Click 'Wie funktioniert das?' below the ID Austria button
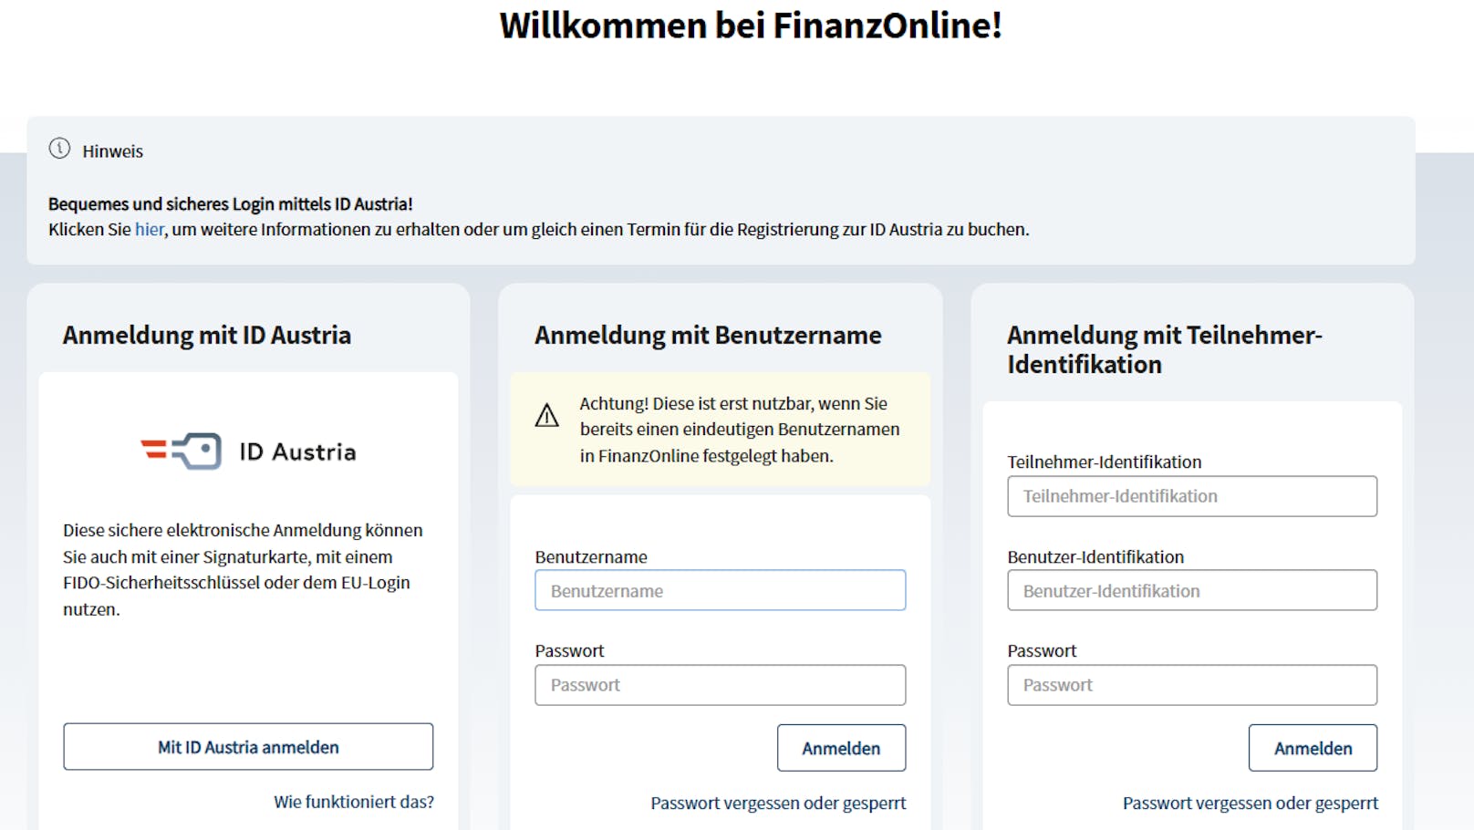This screenshot has height=830, width=1474. 354,802
